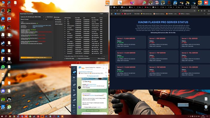Switch to the EDL Manager tab
This screenshot has height=118, width=210.
click(58, 19)
